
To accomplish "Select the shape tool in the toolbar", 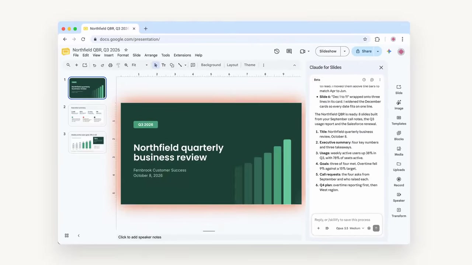I will pyautogui.click(x=172, y=65).
